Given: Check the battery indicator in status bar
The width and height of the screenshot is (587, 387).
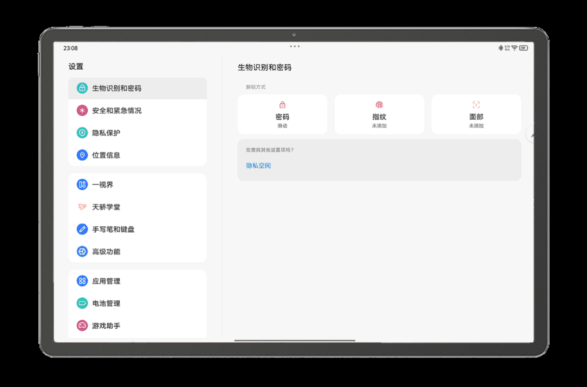Looking at the screenshot, I should coord(523,48).
